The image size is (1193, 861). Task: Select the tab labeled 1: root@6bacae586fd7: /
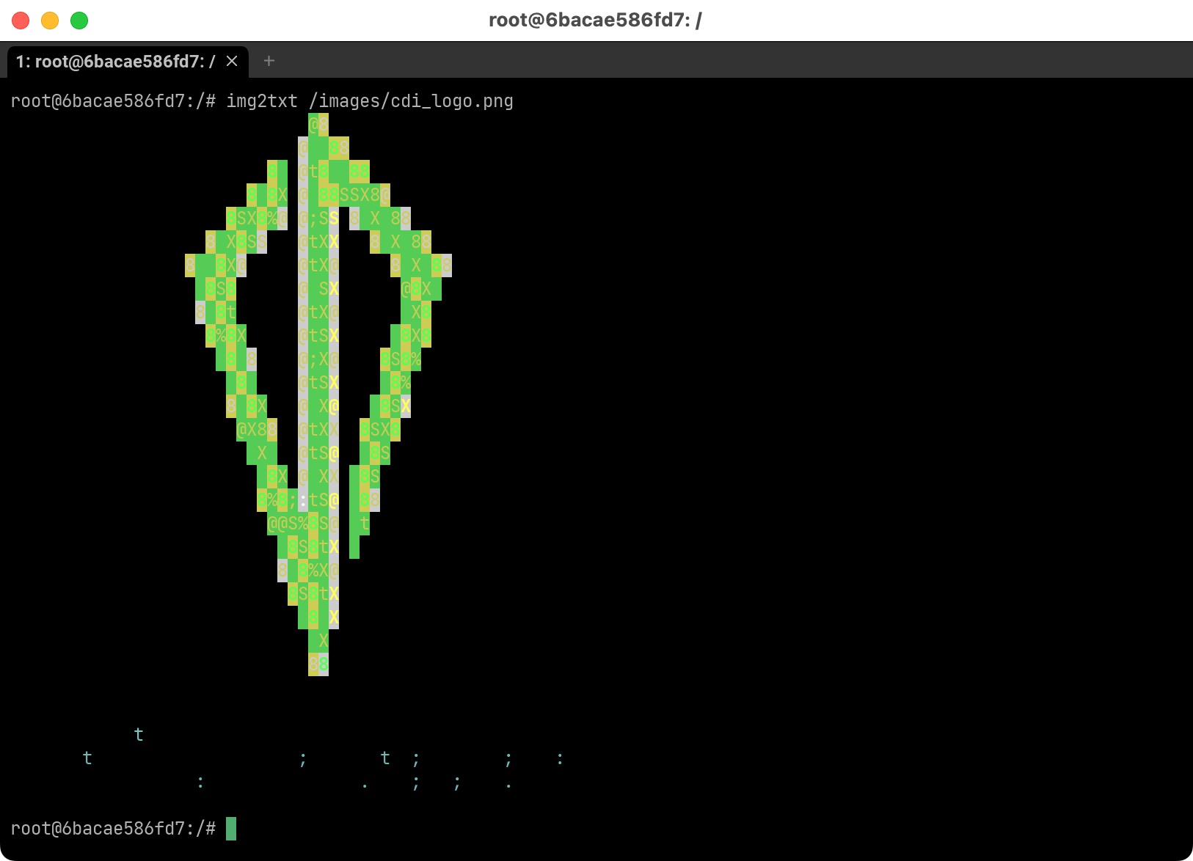(115, 62)
